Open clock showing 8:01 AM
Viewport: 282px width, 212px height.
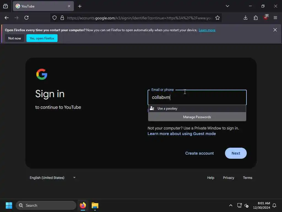[262, 205]
